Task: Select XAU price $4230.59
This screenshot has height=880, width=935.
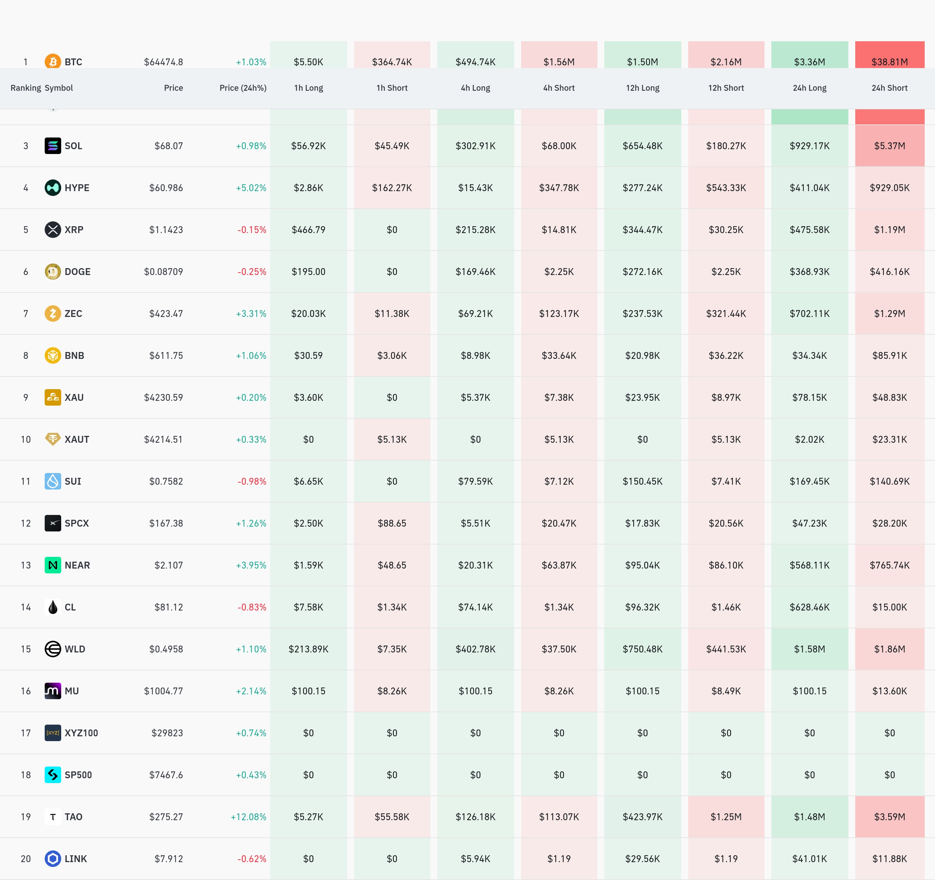Action: pyautogui.click(x=164, y=397)
